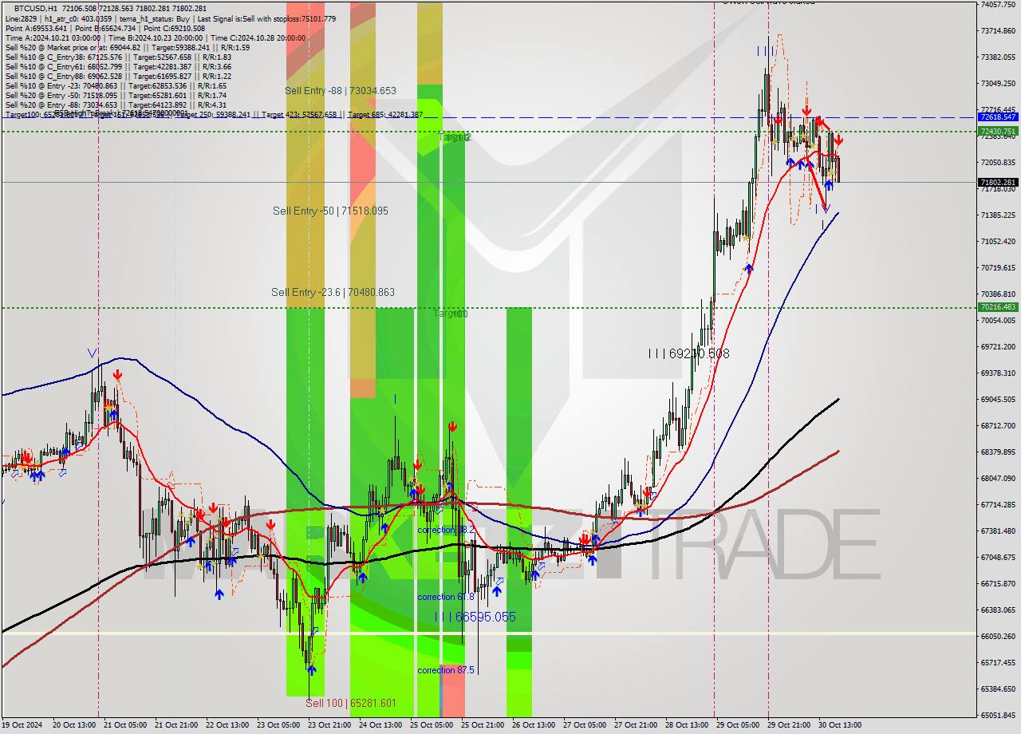
Task: Select the 'I I I 69210.508' wave label
Action: pyautogui.click(x=688, y=353)
